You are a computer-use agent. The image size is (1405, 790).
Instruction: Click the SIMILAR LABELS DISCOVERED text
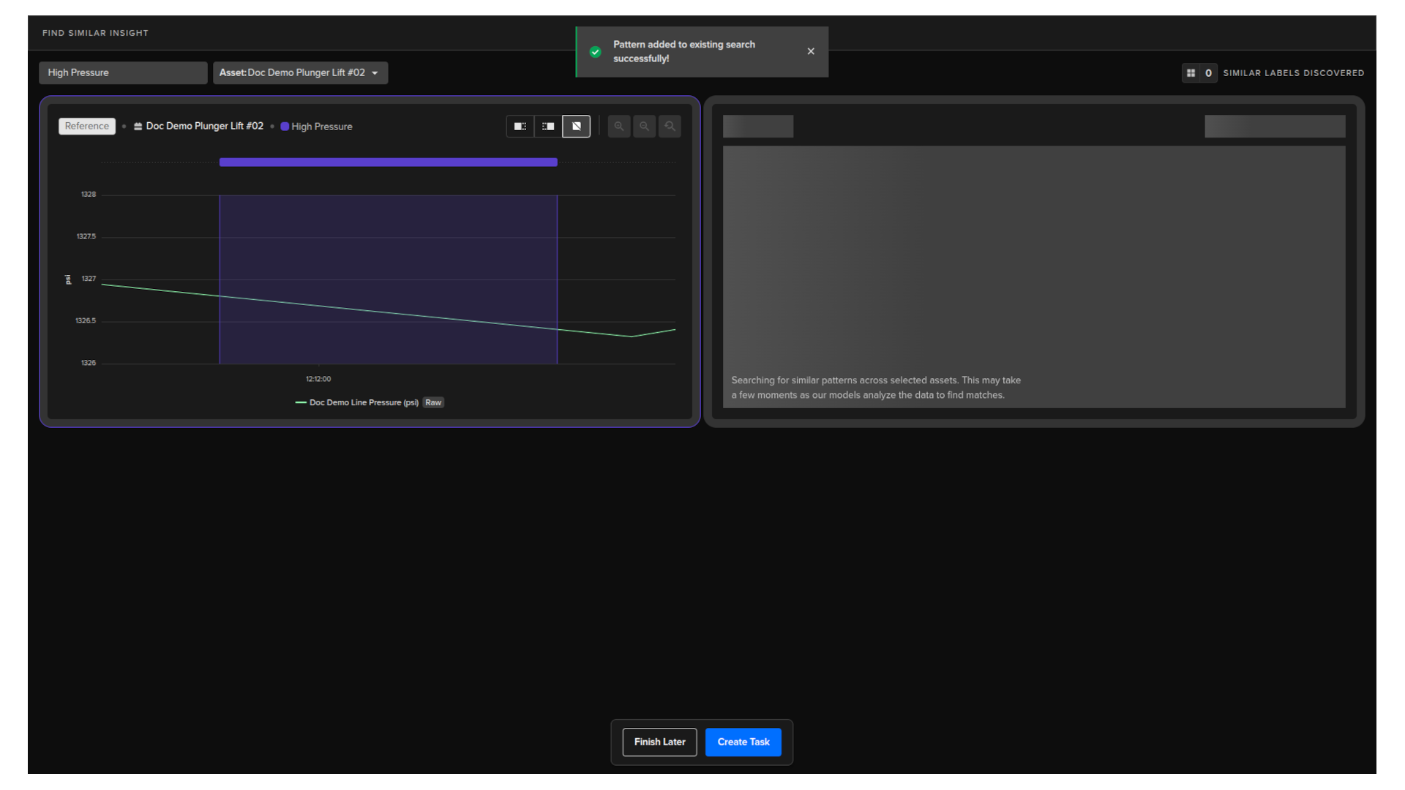pos(1293,73)
